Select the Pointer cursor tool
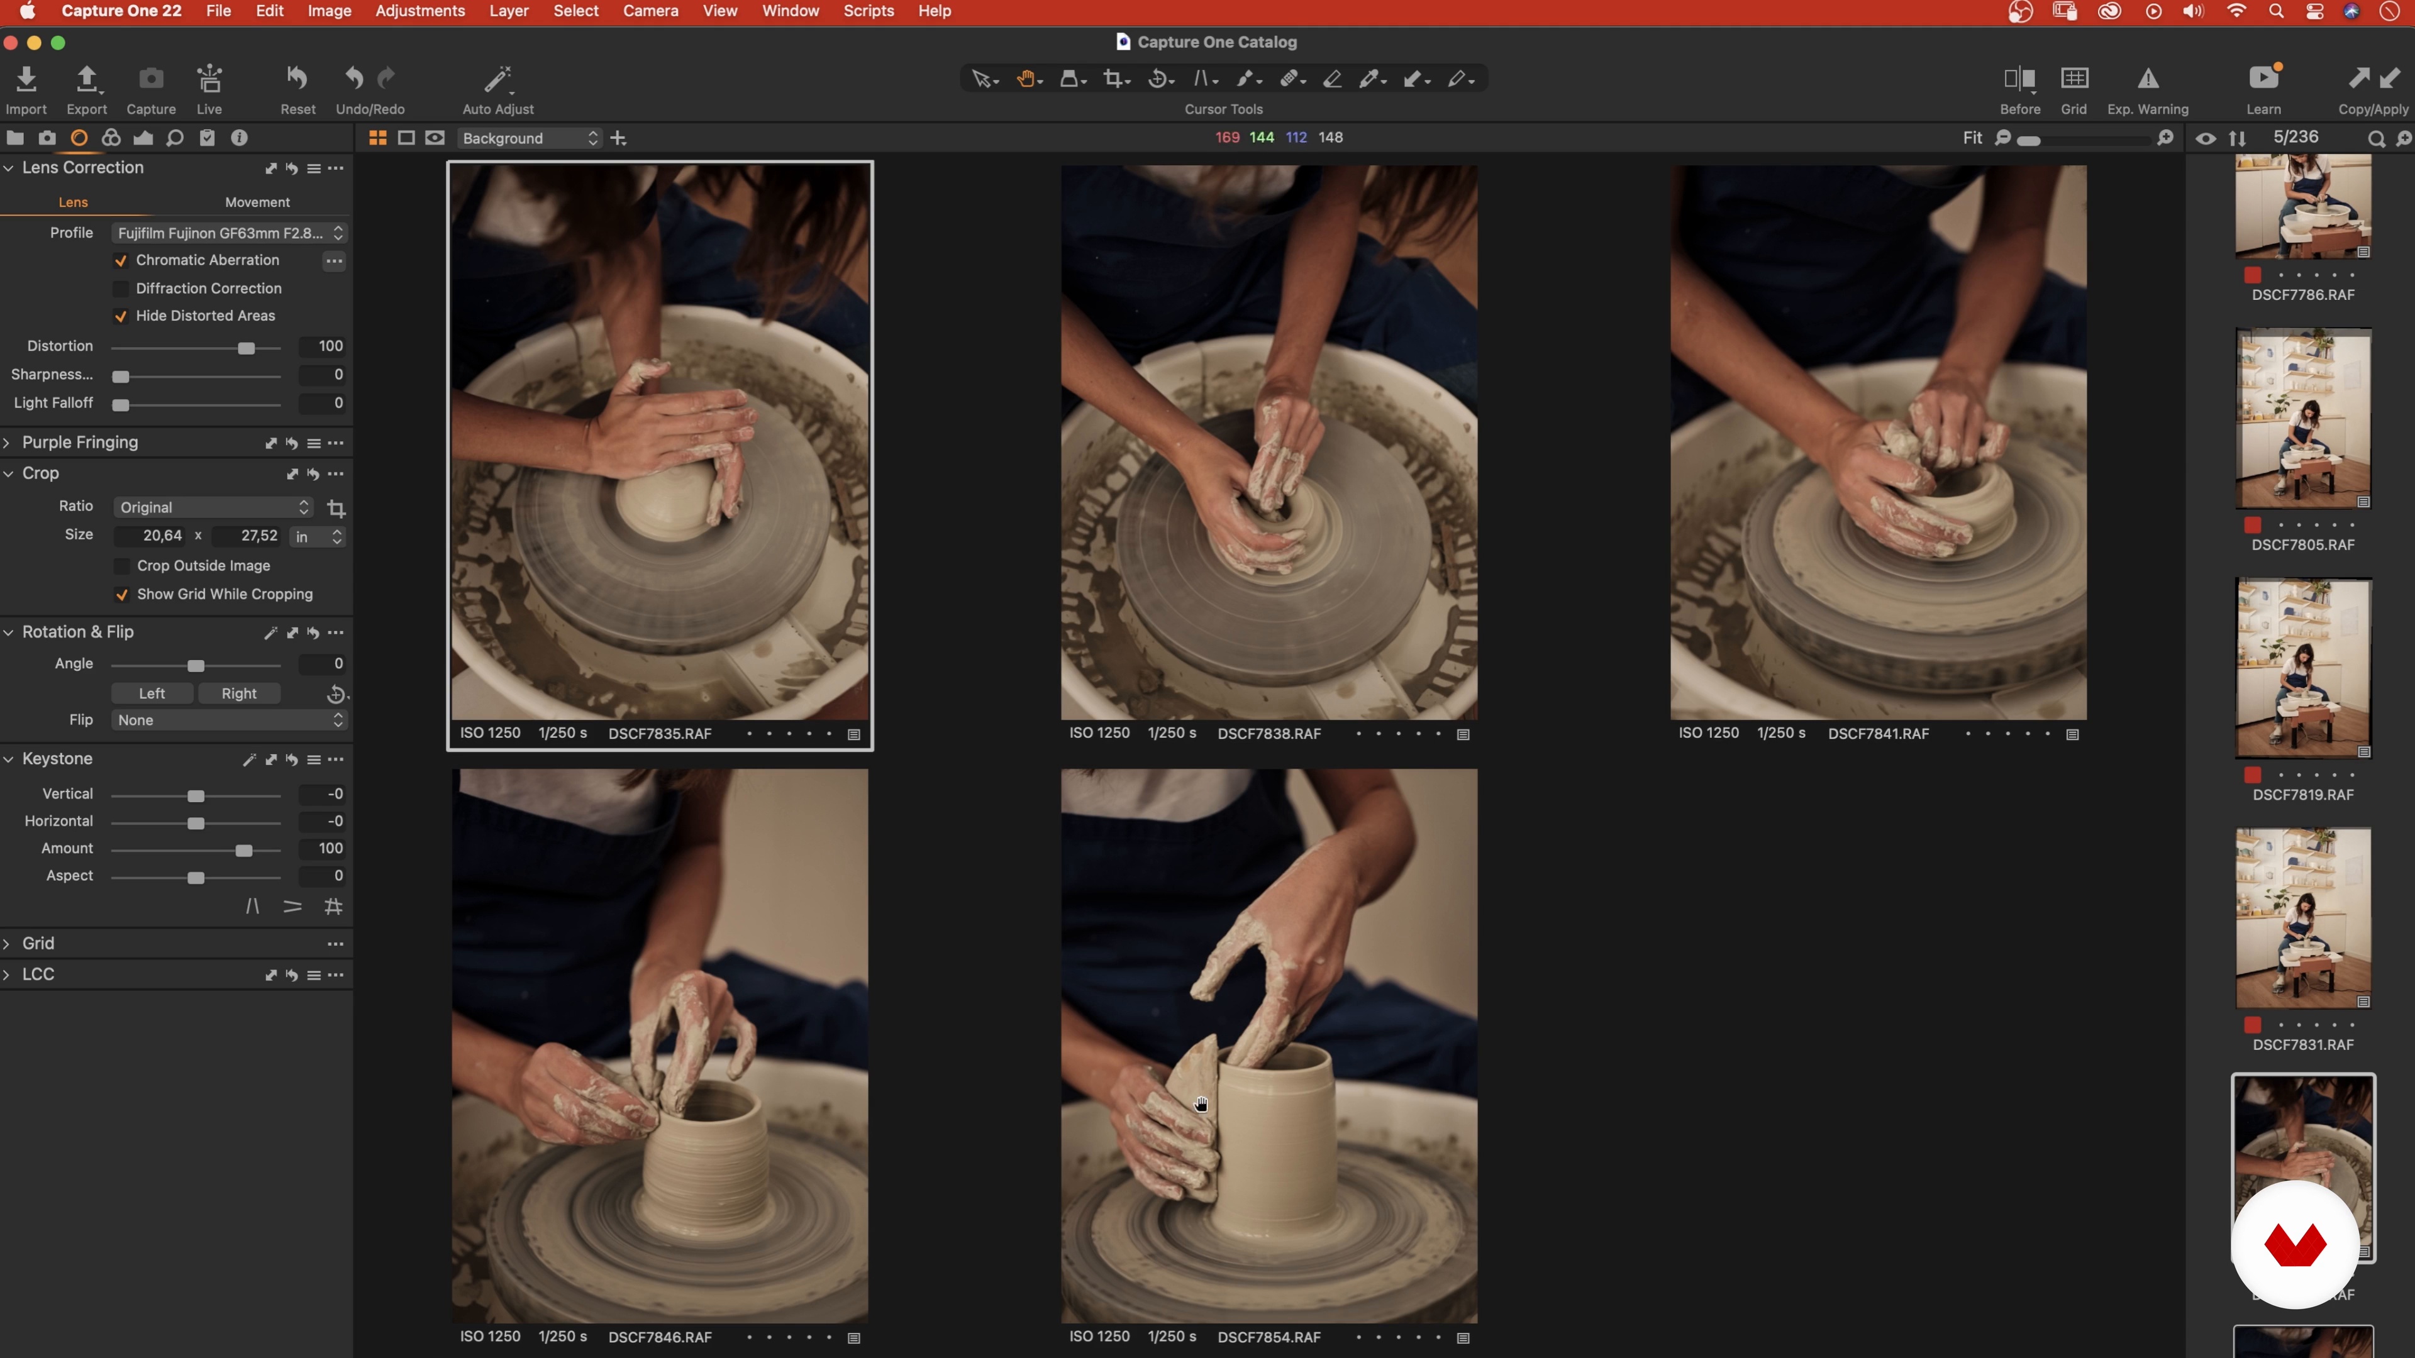 pyautogui.click(x=984, y=80)
